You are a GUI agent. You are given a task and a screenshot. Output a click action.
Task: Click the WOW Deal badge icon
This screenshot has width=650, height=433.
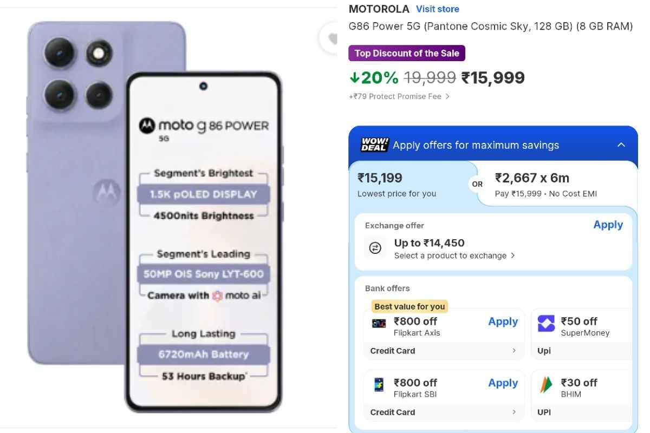pos(374,145)
